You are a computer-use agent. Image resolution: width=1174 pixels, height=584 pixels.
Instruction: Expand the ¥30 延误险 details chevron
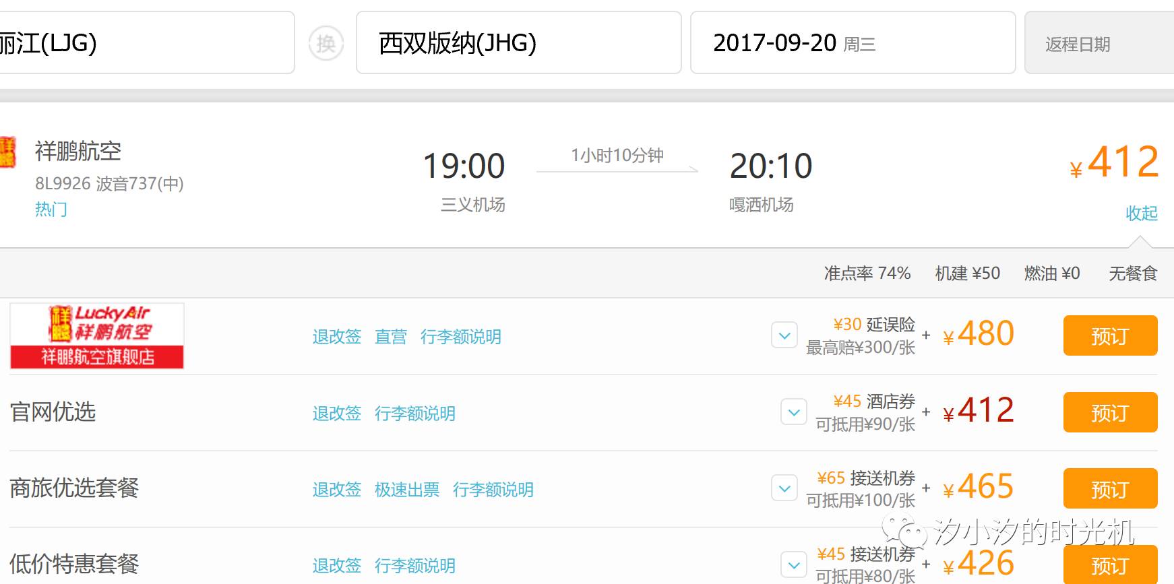pyautogui.click(x=784, y=335)
